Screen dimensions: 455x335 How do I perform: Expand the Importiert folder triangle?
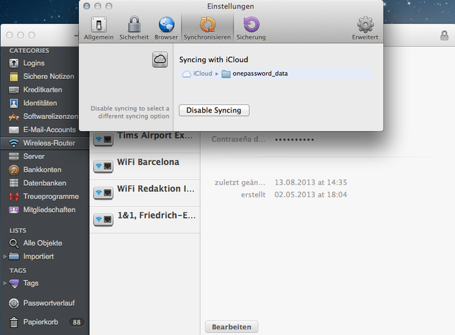5,256
